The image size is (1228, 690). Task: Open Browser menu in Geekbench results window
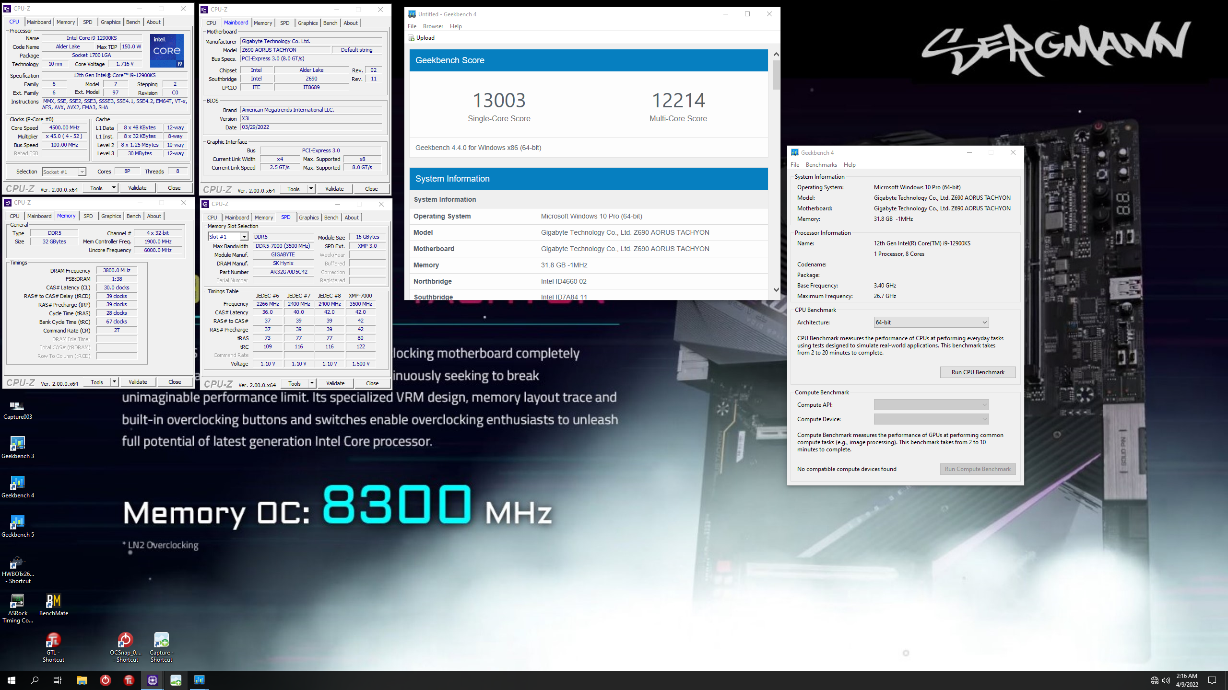[433, 26]
